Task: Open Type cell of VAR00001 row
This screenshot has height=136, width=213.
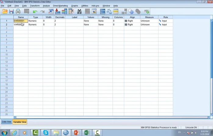Action: 35,21
